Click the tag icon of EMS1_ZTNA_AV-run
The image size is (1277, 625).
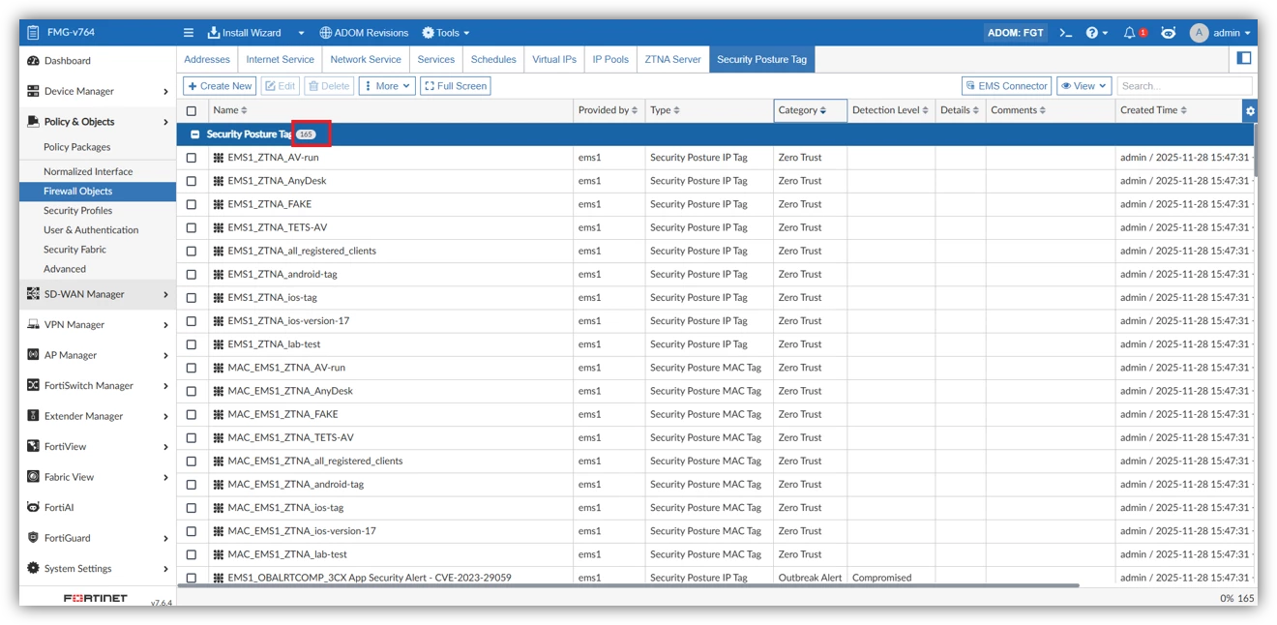click(x=219, y=157)
